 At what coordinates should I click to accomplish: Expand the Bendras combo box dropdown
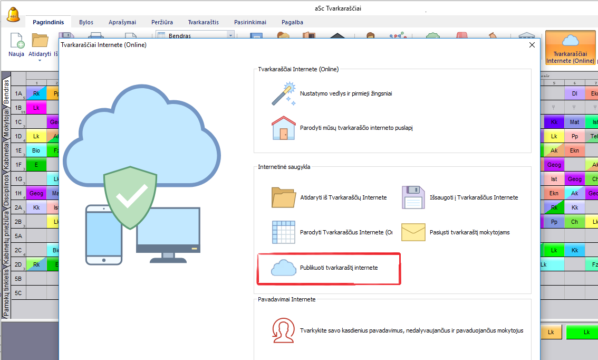[x=230, y=36]
